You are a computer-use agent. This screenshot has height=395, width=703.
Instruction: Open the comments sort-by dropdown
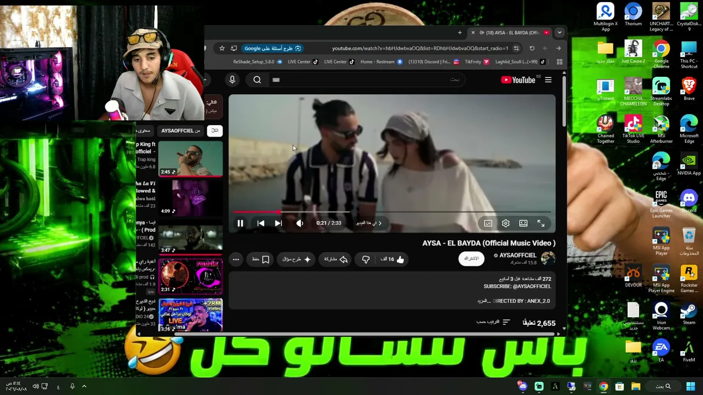494,322
